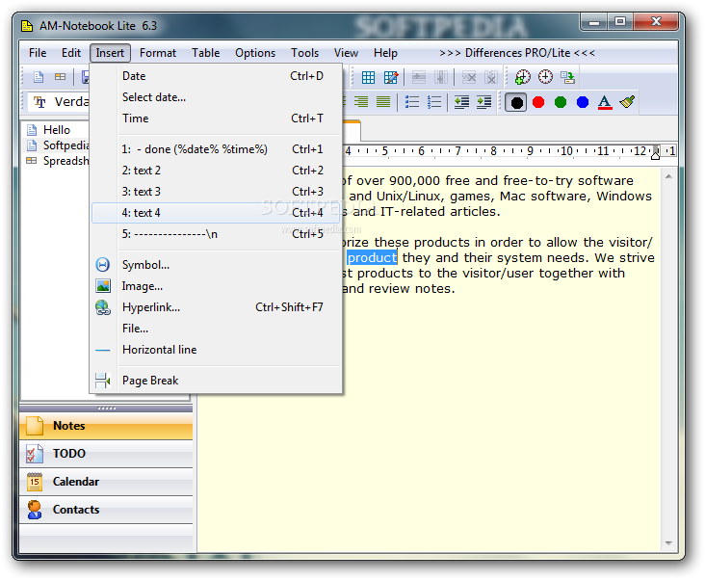Open the Notes panel

click(106, 426)
